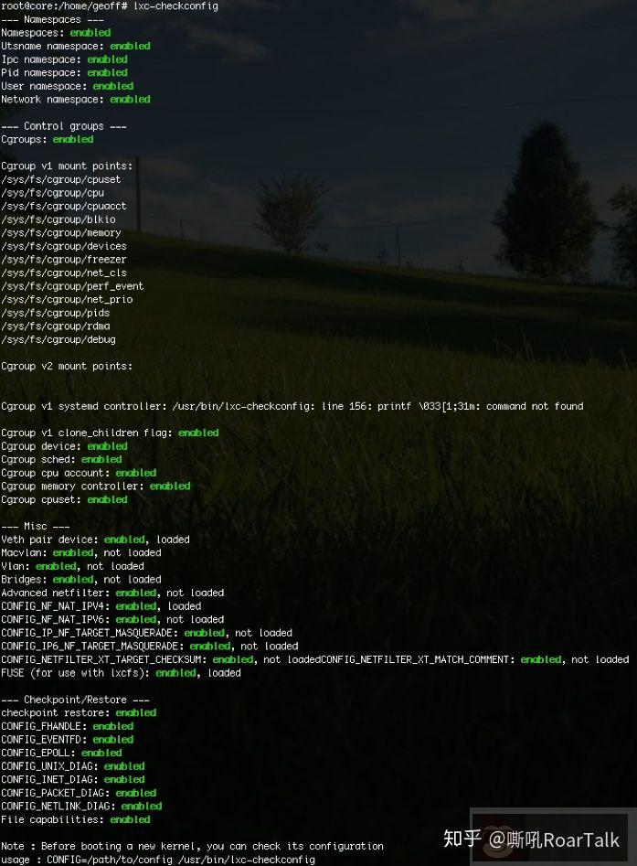Click the 'Cgroup v1 clone_children flag:' line
This screenshot has width=637, height=866.
click(x=110, y=433)
